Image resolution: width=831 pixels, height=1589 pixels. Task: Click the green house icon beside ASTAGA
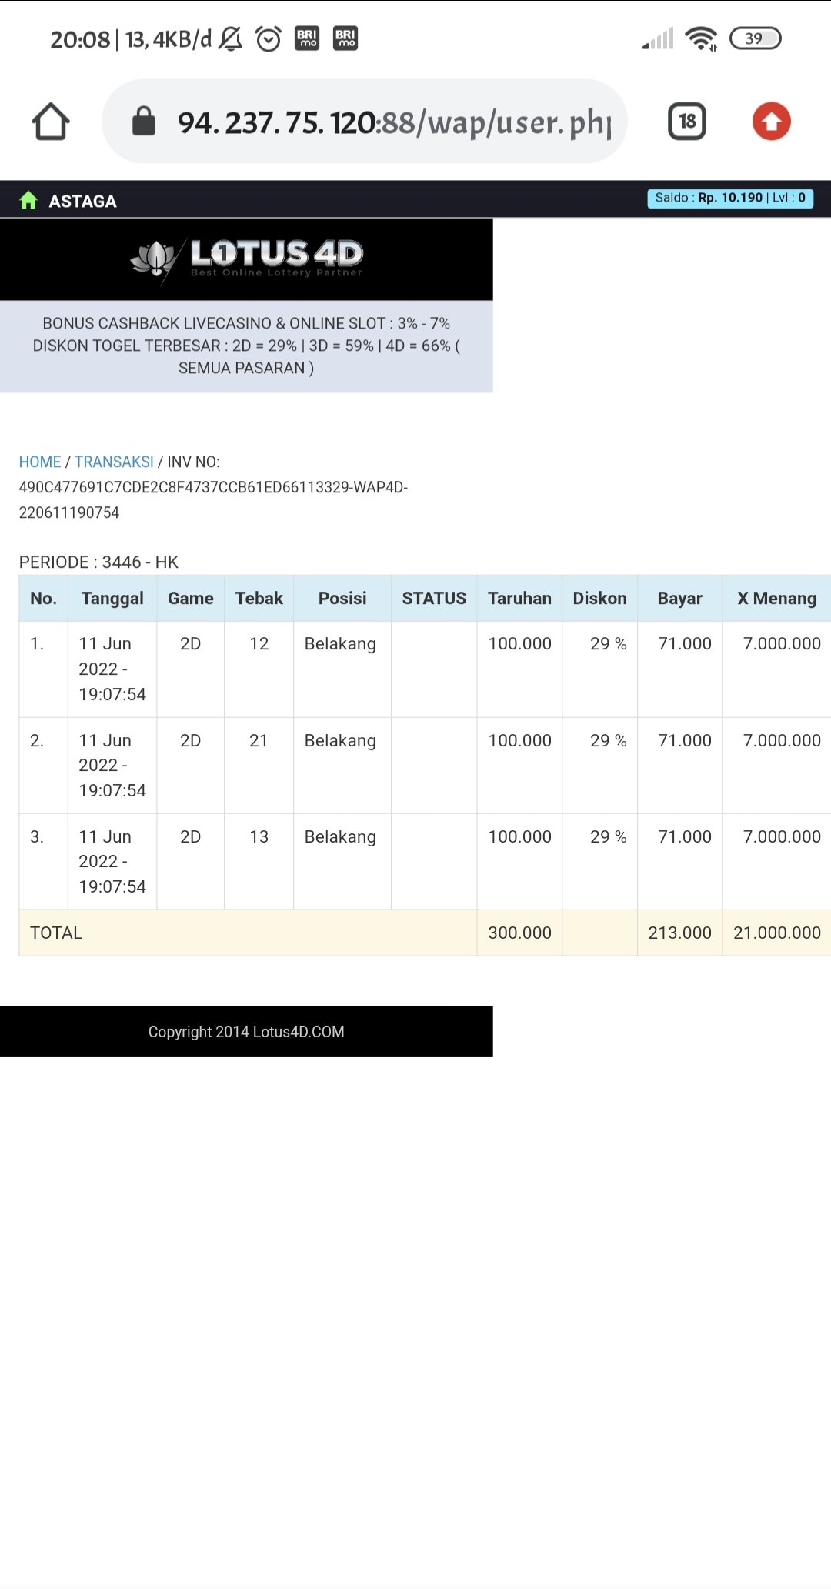(x=28, y=201)
